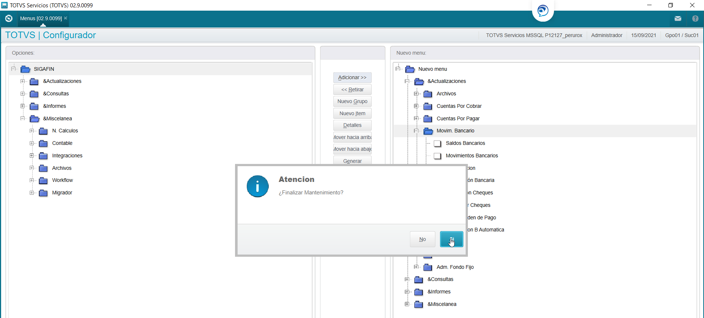
Task: Select the &Informes folder icon in the Opciones tree
Action: point(34,106)
